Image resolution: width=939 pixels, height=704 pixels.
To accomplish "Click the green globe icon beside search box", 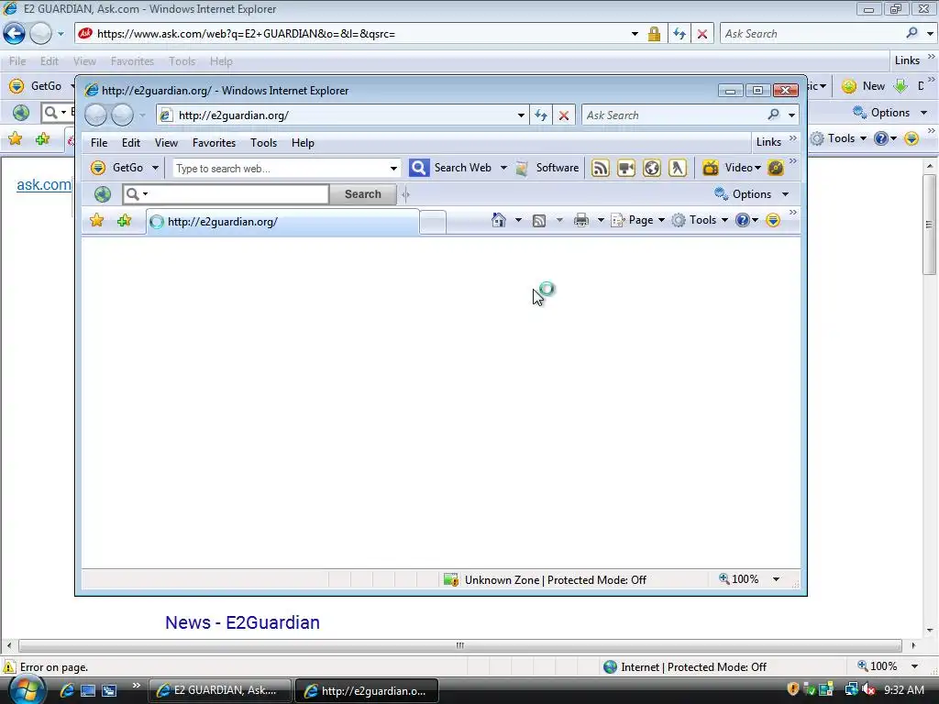I will coord(103,194).
